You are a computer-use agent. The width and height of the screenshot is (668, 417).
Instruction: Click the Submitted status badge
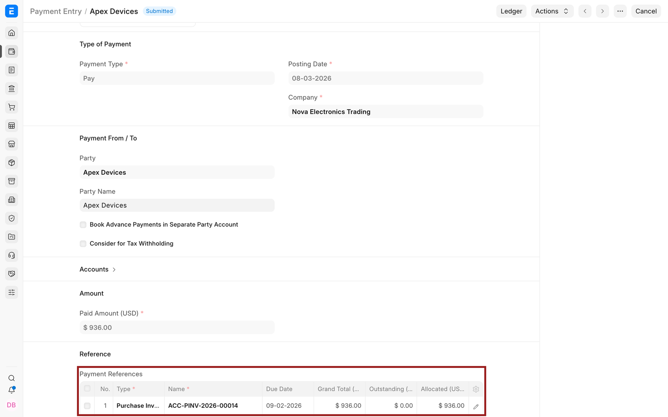pos(159,11)
